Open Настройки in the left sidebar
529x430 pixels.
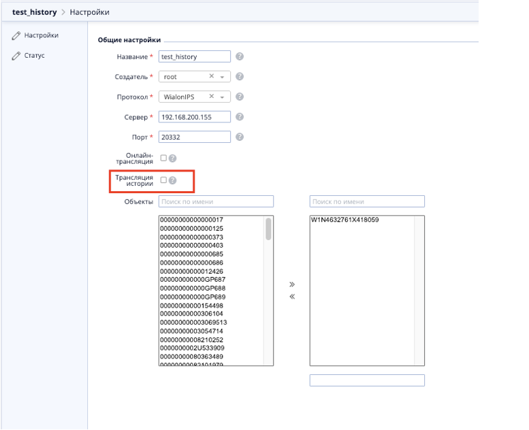point(41,35)
